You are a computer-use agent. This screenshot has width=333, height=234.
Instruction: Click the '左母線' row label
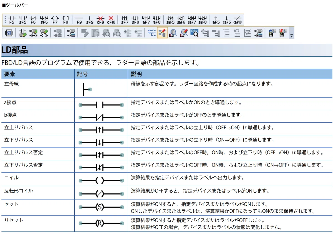(x=11, y=83)
